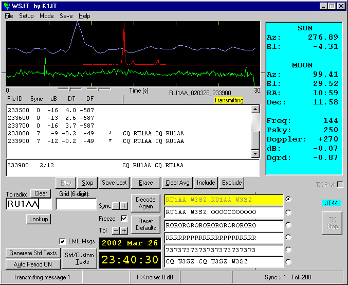Click the decode list scrollbar thumb

click(255, 140)
